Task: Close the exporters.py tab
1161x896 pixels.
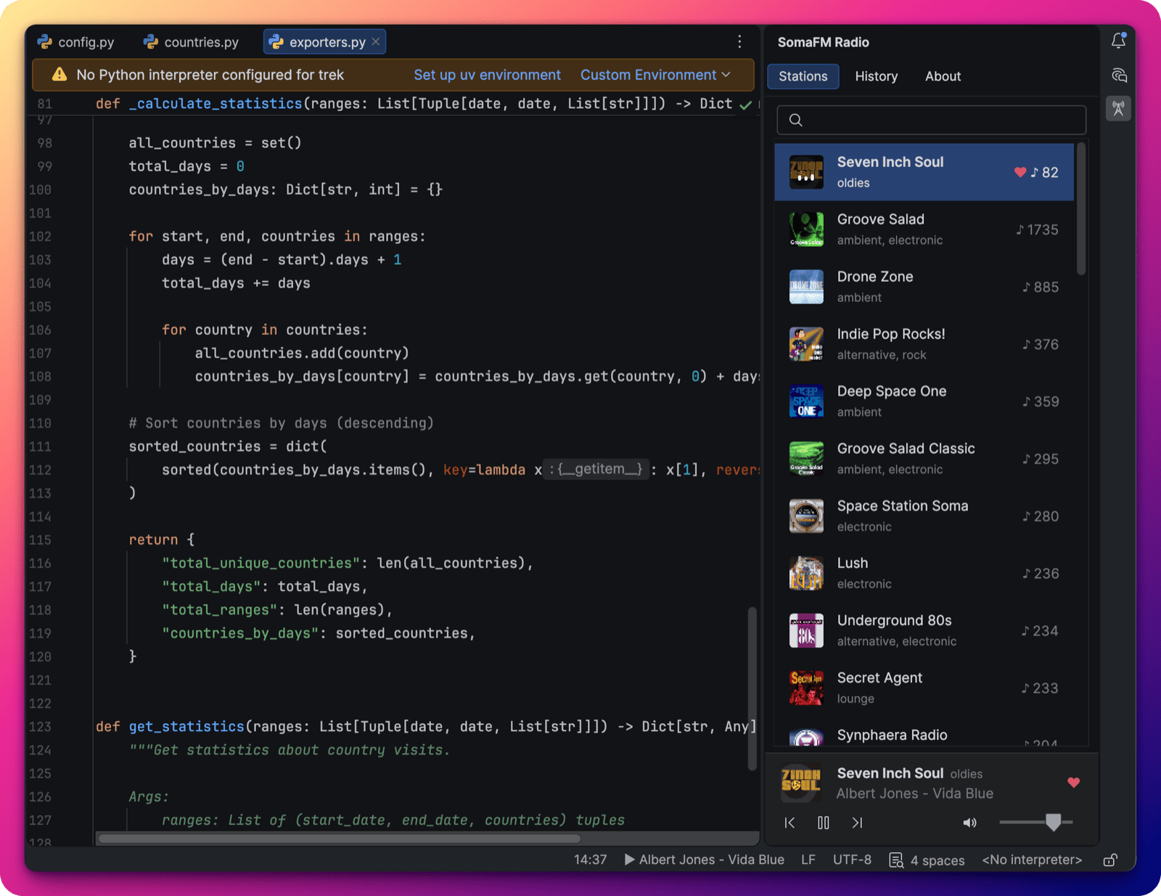Action: coord(376,42)
